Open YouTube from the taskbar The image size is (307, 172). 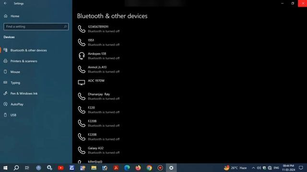61,168
